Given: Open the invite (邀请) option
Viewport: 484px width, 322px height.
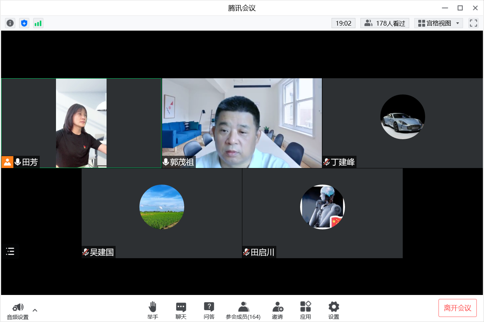Looking at the screenshot, I should (277, 310).
